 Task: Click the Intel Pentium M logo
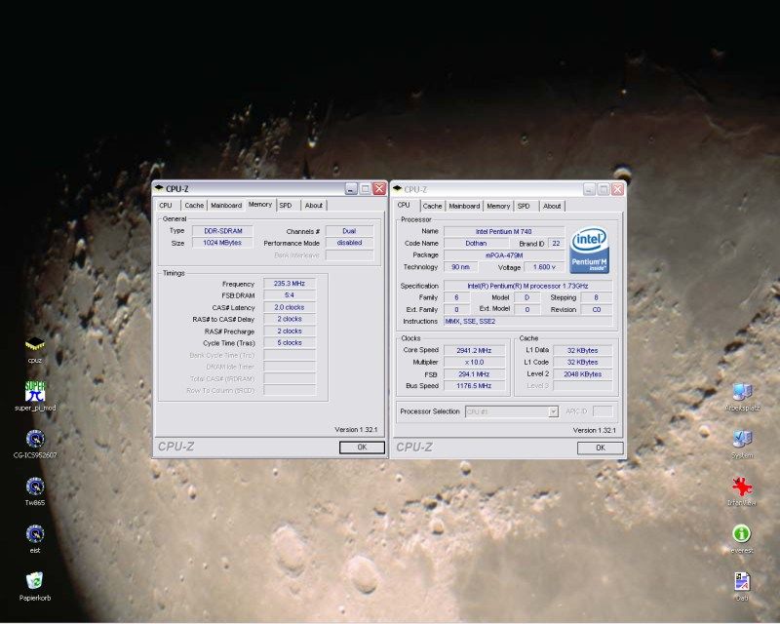coord(590,251)
